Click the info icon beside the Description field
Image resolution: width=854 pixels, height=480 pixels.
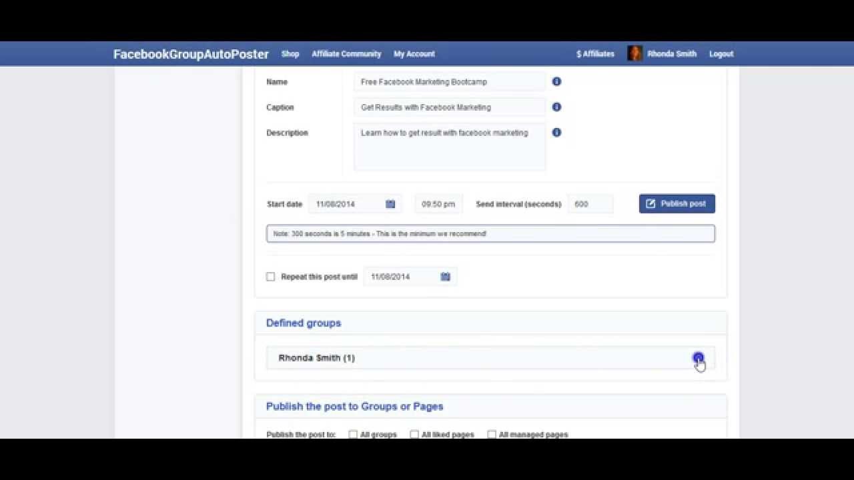pos(556,132)
